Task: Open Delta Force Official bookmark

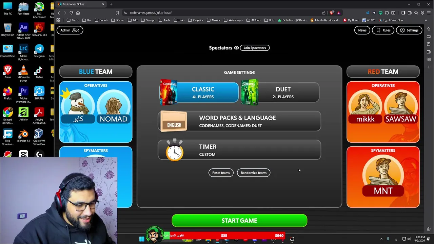Action: click(292, 20)
